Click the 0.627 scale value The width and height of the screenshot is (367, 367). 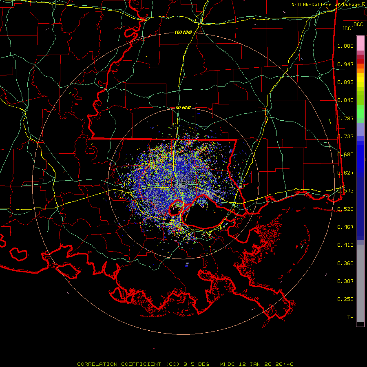coord(345,173)
